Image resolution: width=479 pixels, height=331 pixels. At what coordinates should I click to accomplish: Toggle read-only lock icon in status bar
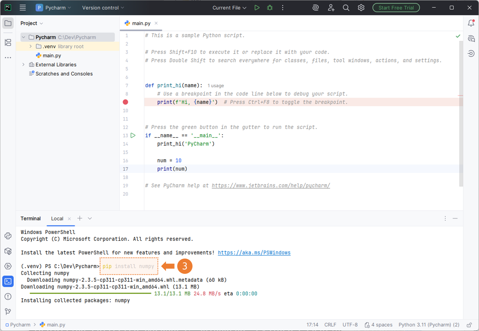point(469,325)
